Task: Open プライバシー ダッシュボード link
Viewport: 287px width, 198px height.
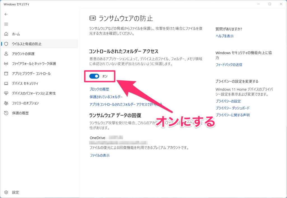Action: 232,108
